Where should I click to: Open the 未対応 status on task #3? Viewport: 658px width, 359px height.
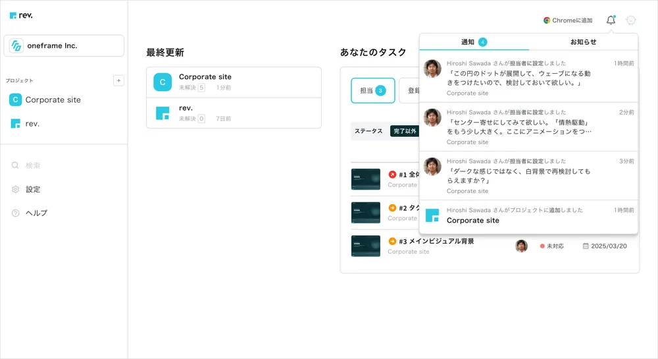click(x=551, y=246)
